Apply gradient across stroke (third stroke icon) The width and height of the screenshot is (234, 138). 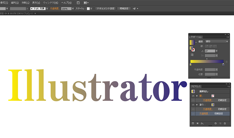215,46
